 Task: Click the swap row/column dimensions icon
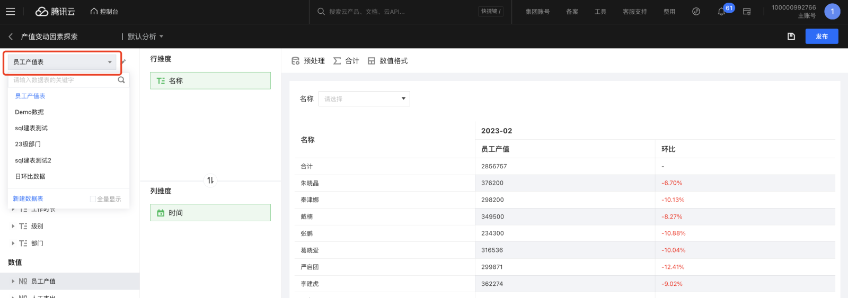coord(210,180)
